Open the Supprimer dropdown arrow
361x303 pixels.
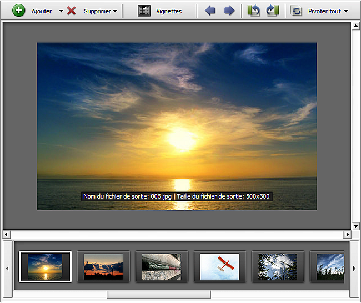coord(115,11)
